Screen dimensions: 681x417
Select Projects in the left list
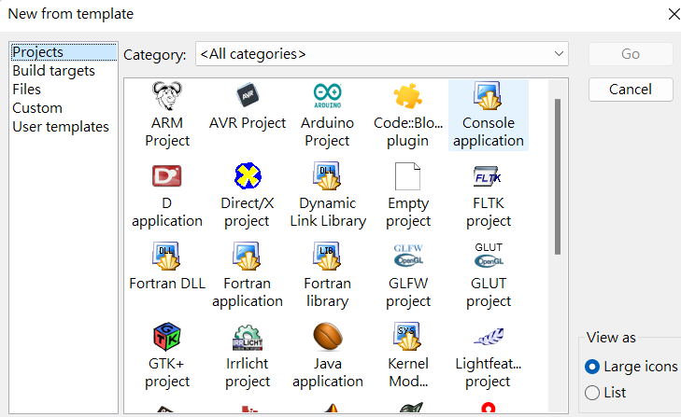64,52
